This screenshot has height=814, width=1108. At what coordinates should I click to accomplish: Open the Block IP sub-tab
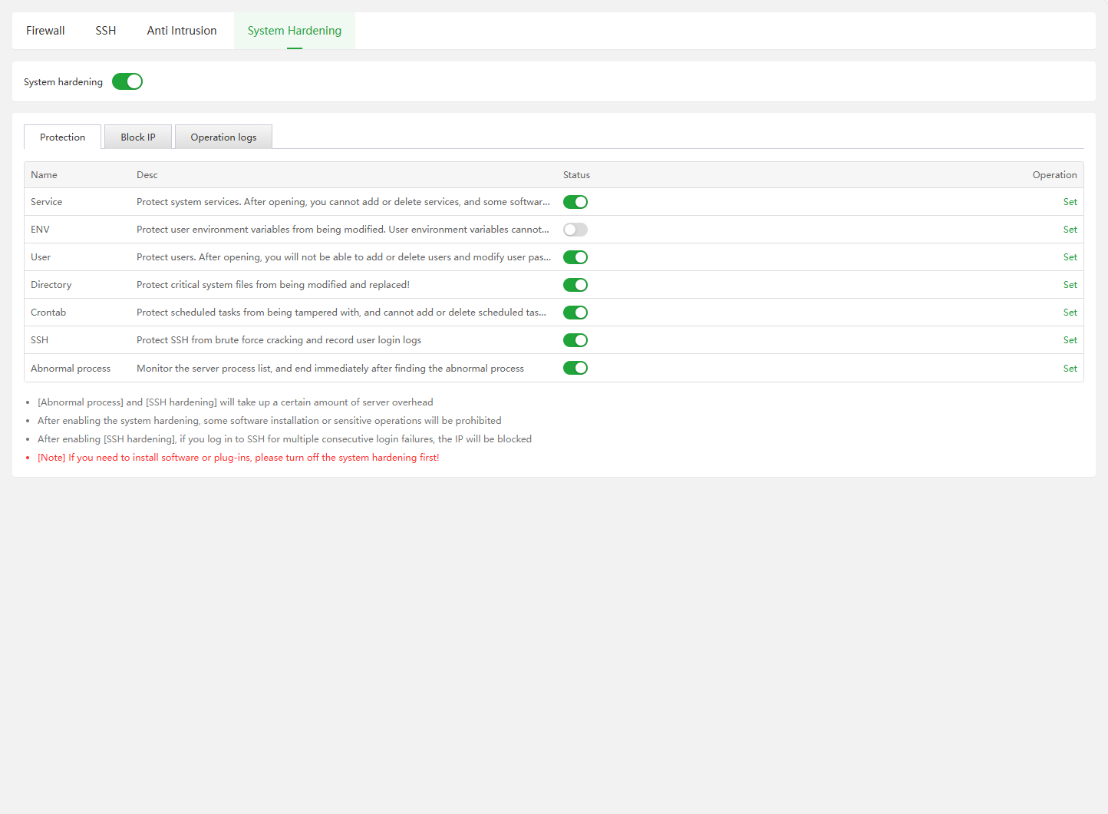(x=138, y=137)
